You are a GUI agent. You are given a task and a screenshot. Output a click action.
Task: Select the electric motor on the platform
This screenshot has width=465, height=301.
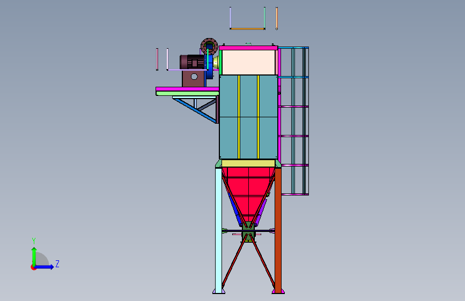(x=192, y=62)
